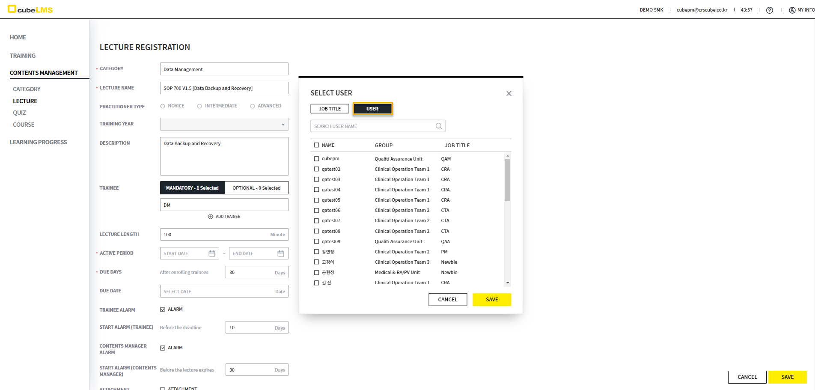This screenshot has width=815, height=390.
Task: Open the start date calendar picker
Action: point(212,253)
